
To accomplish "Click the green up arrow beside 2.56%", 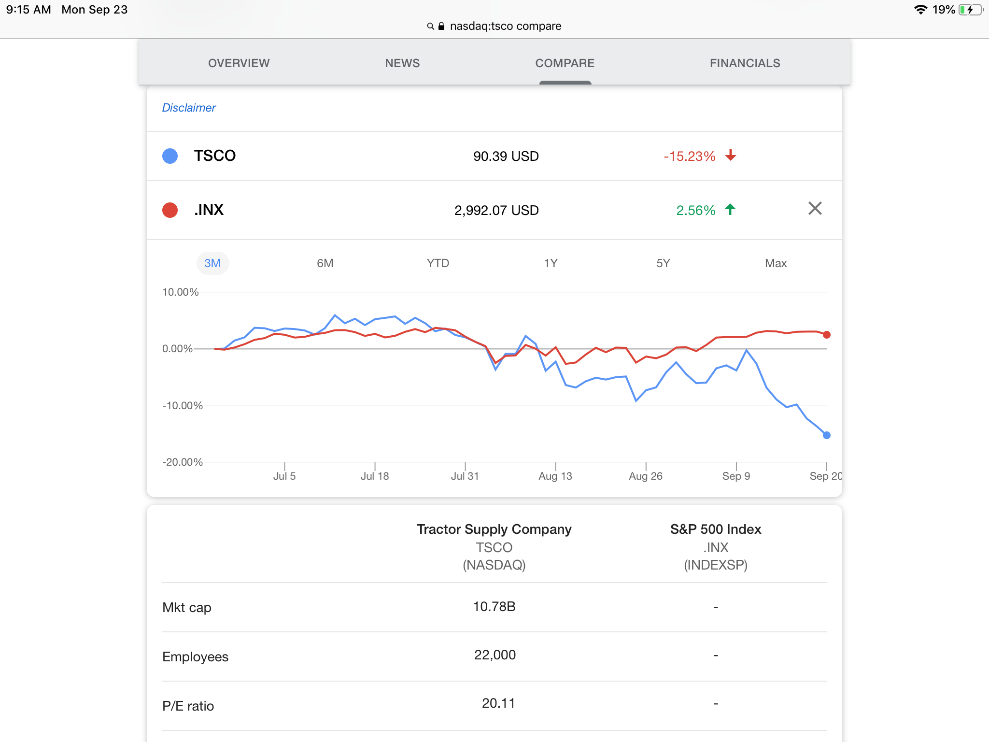I will click(730, 209).
